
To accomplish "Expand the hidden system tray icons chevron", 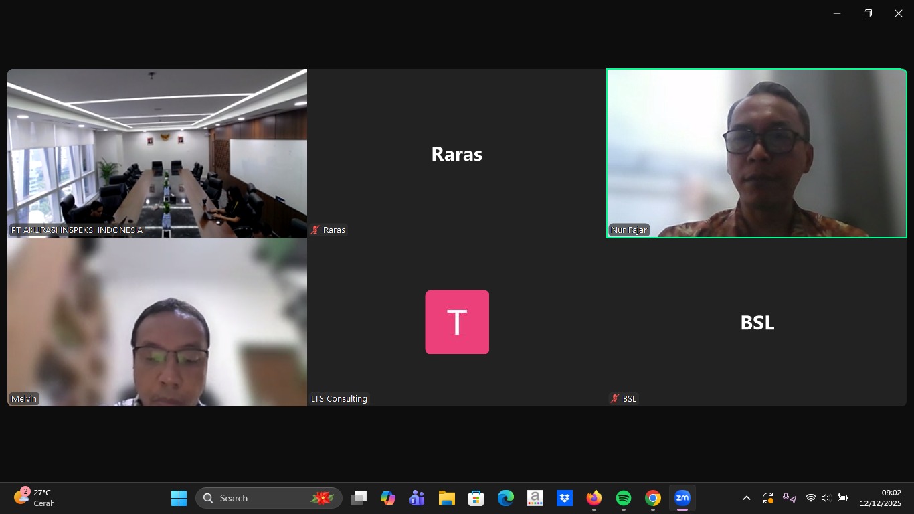I will (747, 498).
